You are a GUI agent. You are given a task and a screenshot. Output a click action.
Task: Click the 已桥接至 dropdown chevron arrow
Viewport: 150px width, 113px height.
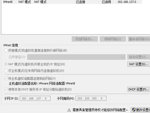(x=123, y=57)
